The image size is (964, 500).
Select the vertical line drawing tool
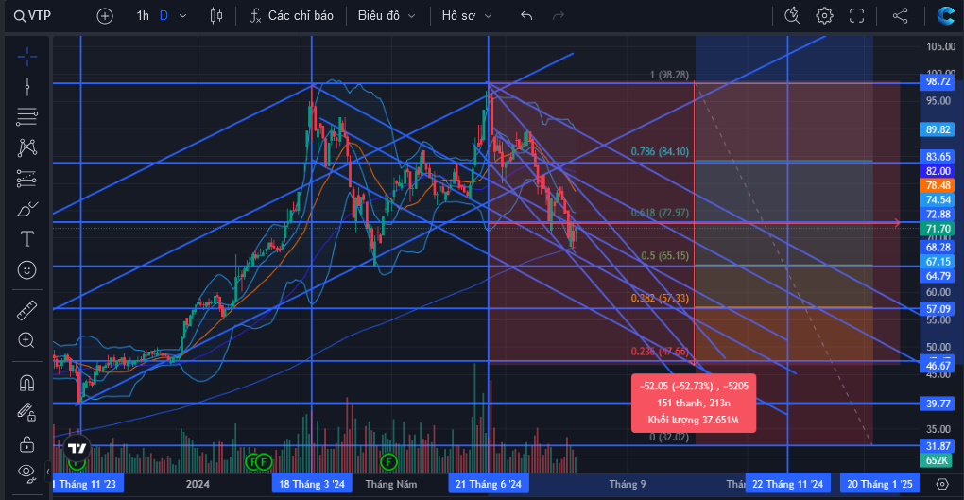point(27,87)
